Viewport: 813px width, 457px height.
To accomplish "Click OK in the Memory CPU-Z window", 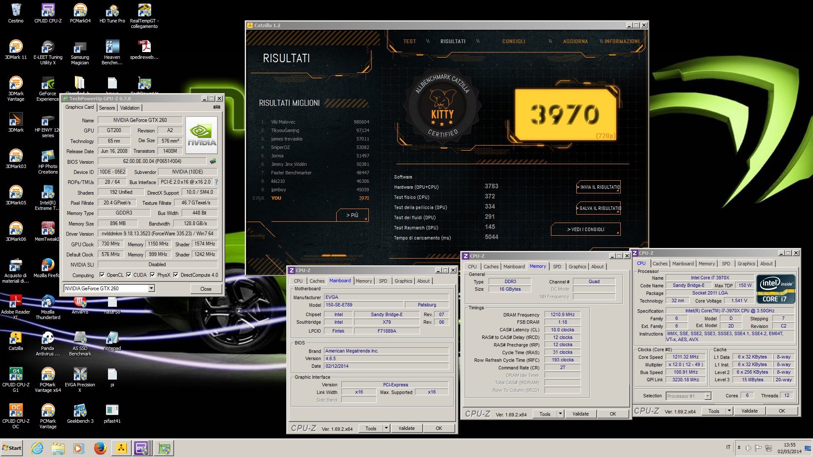I will coord(613,414).
